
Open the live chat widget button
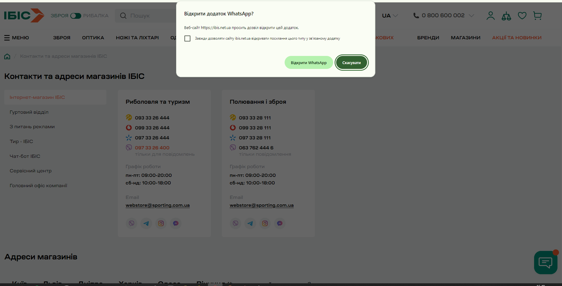[546, 262]
